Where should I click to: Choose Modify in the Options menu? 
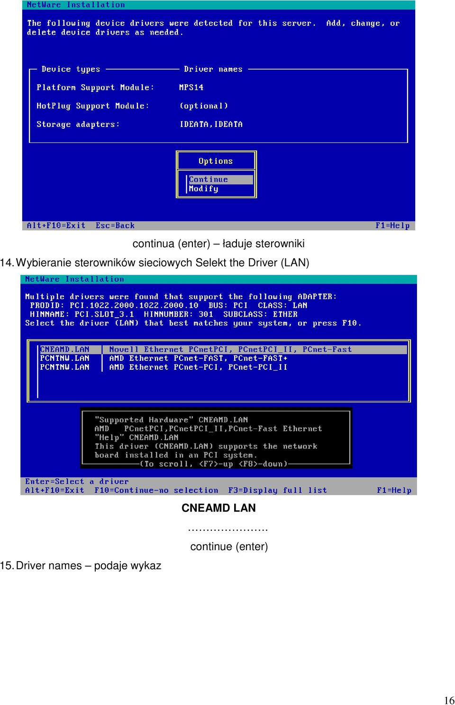pos(204,188)
